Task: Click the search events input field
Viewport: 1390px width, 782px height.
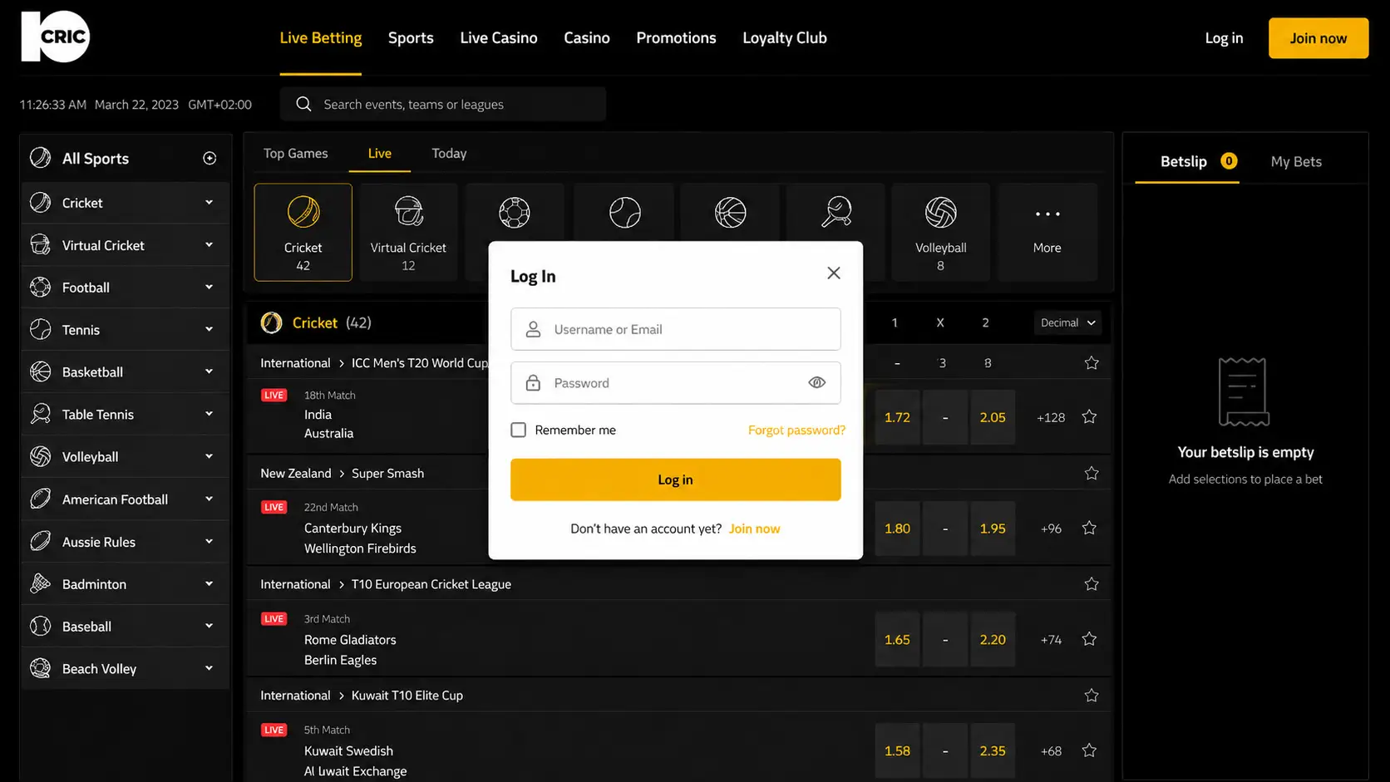Action: click(x=443, y=104)
